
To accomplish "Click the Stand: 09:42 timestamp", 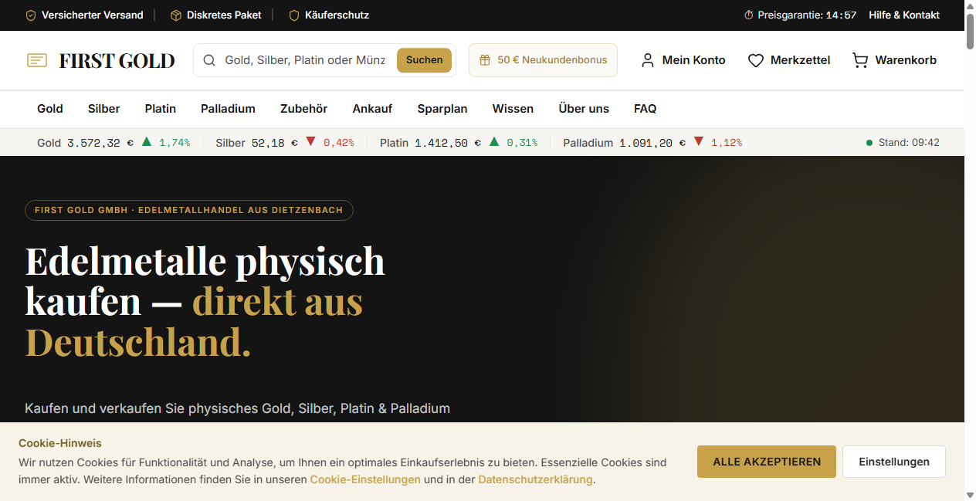I will tap(909, 143).
